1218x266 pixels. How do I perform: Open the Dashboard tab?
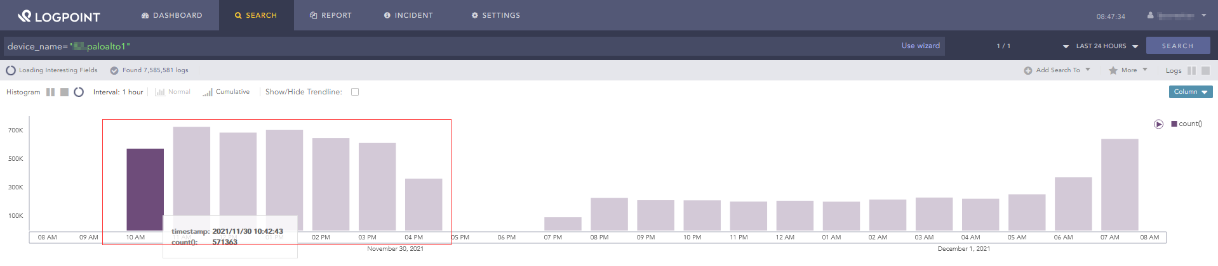(x=171, y=15)
